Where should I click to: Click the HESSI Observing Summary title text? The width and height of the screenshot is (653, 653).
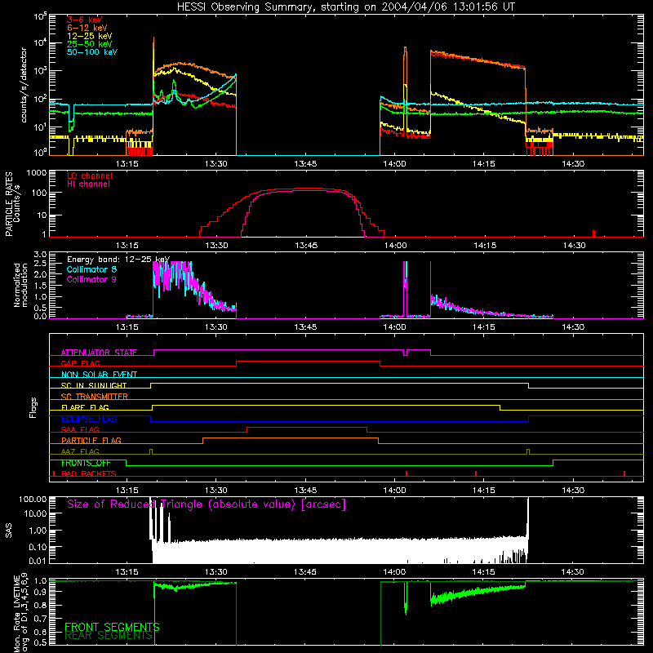(346, 7)
